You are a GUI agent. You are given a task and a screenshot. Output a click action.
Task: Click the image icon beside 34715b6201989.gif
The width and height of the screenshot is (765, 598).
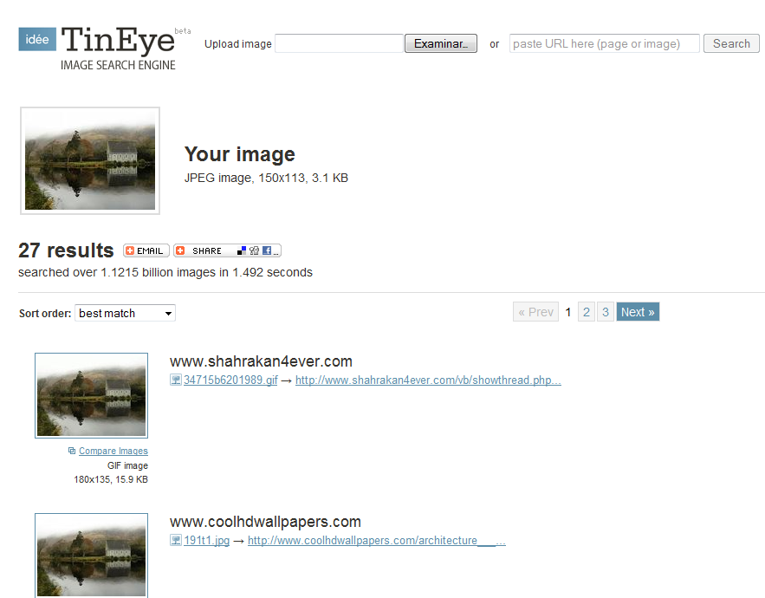tap(175, 379)
